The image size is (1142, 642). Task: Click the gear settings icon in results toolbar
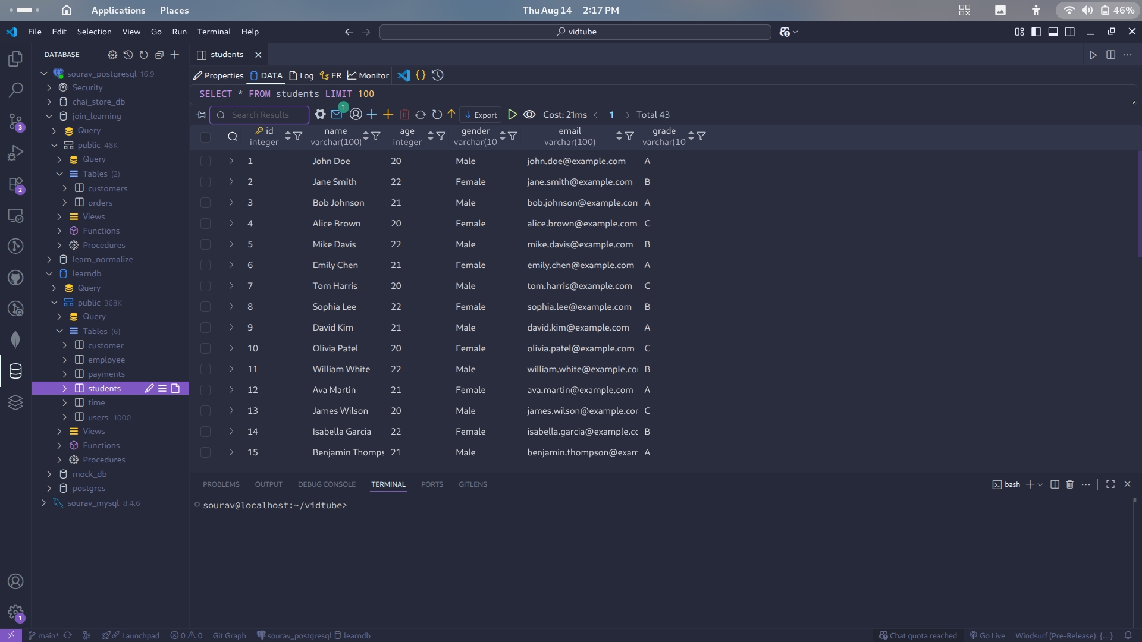point(320,115)
